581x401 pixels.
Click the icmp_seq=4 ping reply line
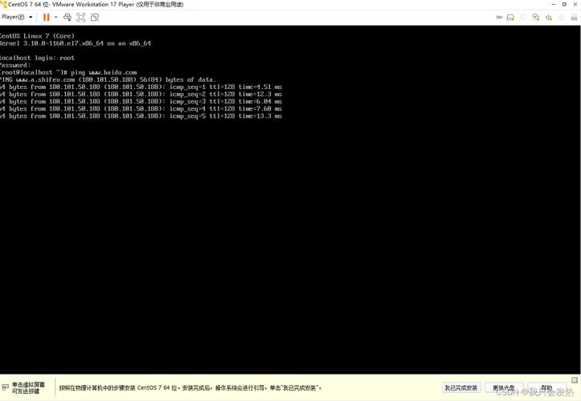(x=141, y=109)
